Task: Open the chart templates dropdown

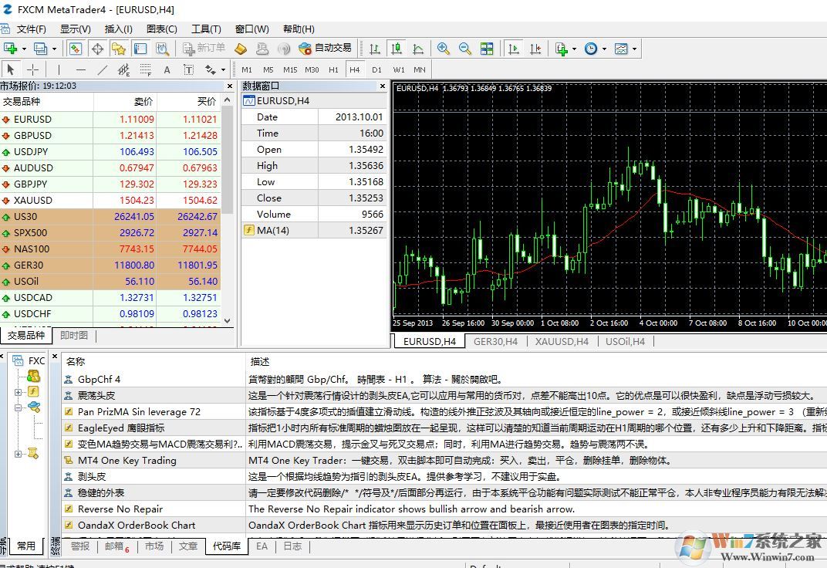Action: click(634, 48)
